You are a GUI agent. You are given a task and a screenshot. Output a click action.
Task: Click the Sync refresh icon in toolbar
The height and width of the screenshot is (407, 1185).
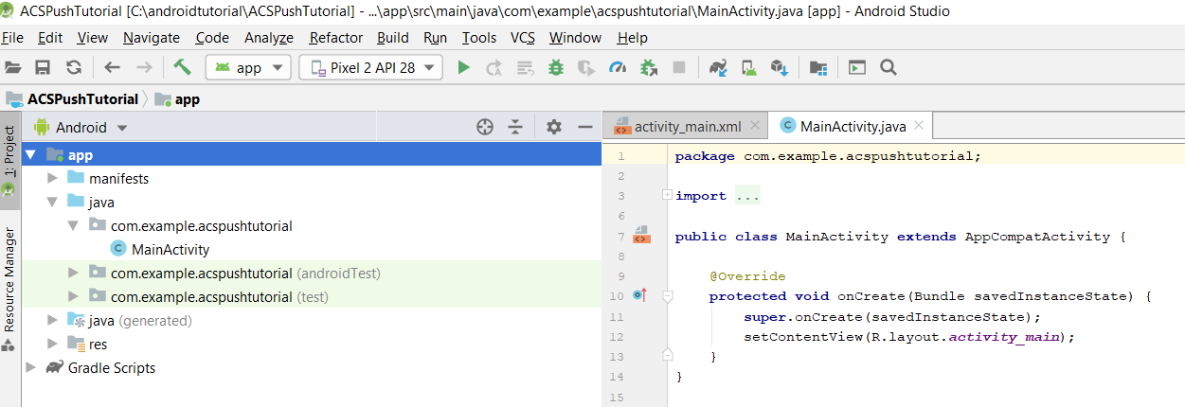click(73, 67)
